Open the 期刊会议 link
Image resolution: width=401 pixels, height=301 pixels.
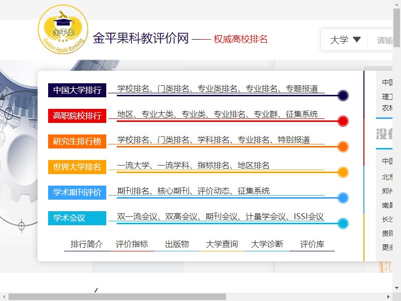point(222,217)
